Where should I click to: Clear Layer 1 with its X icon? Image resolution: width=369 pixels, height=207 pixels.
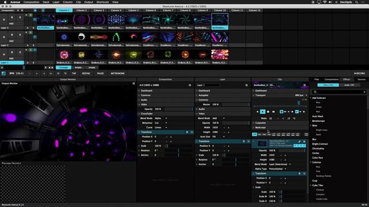coord(4,55)
